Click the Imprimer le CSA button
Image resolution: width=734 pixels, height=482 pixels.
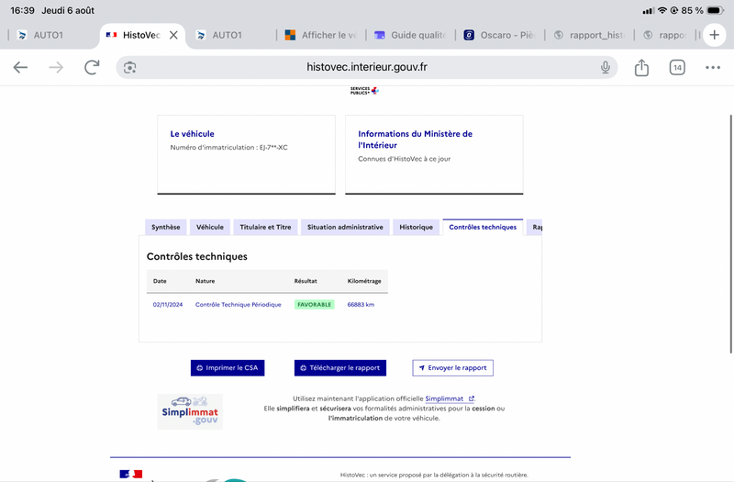tap(228, 368)
